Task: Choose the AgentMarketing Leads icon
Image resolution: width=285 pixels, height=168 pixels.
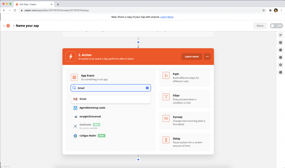Action: (x=75, y=108)
